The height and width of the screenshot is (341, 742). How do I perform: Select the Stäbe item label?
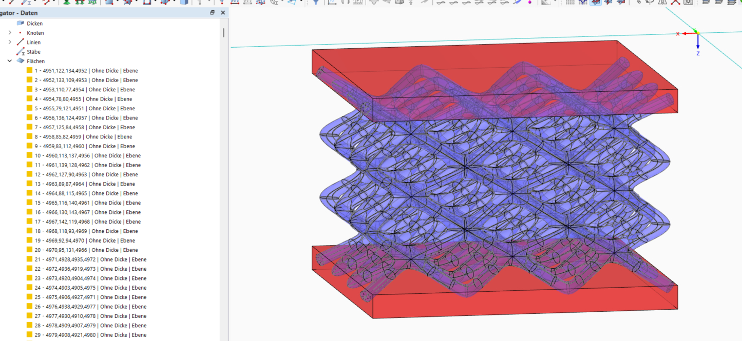(x=33, y=52)
